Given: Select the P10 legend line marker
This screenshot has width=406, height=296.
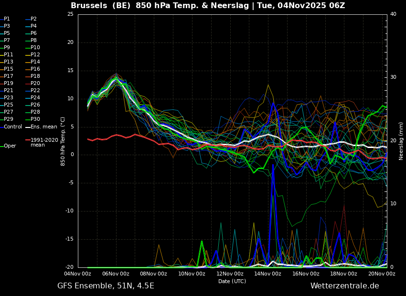Looking at the screenshot, I should pyautogui.click(x=28, y=48).
